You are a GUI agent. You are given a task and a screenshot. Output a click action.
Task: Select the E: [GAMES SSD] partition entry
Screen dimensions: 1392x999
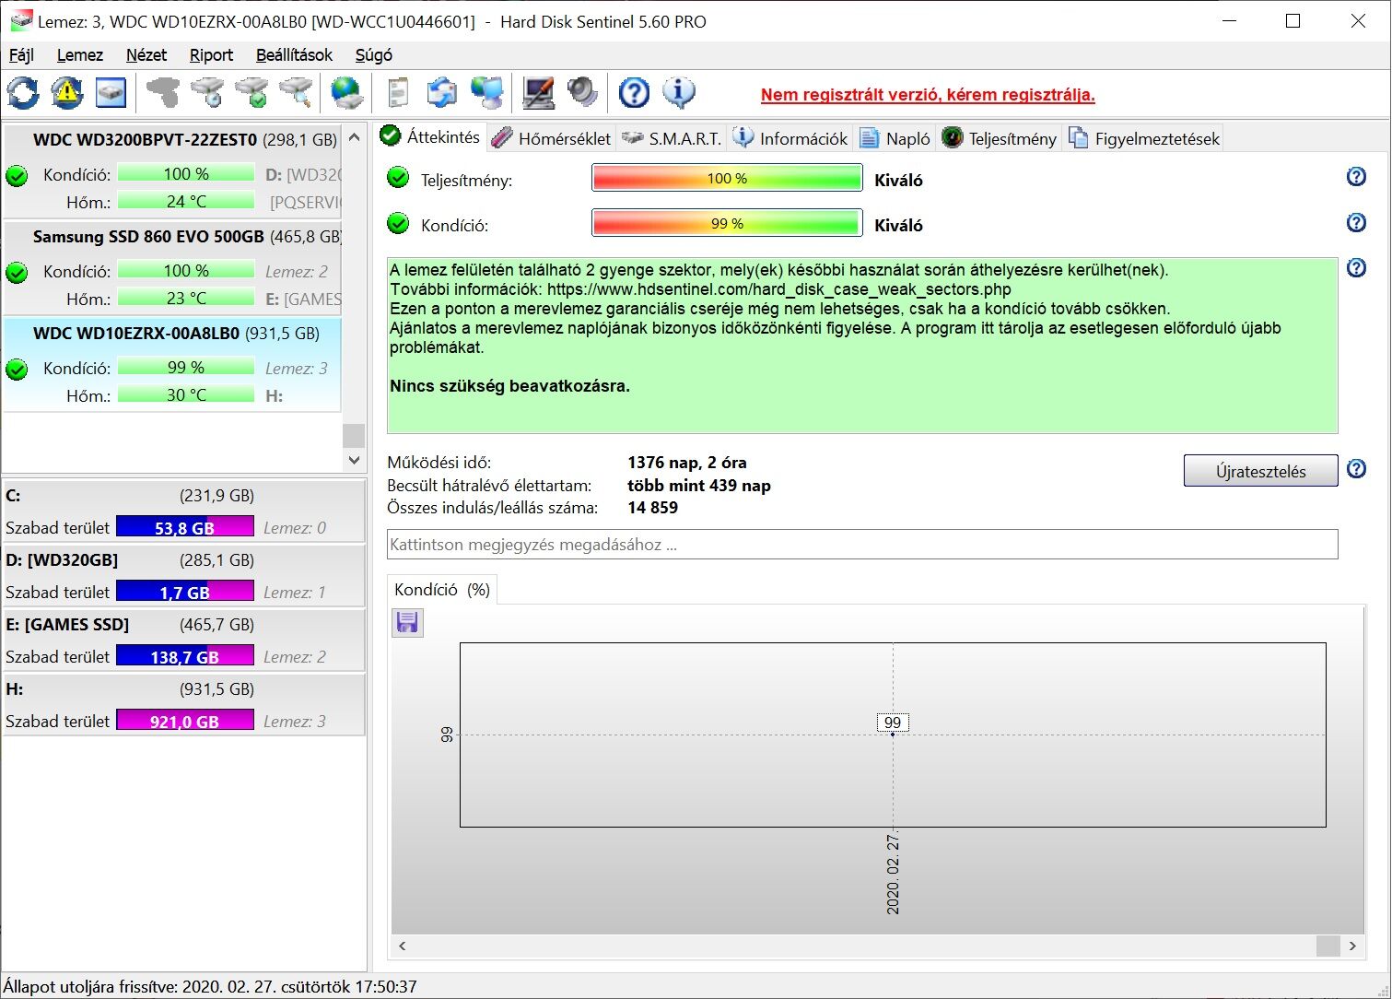183,640
